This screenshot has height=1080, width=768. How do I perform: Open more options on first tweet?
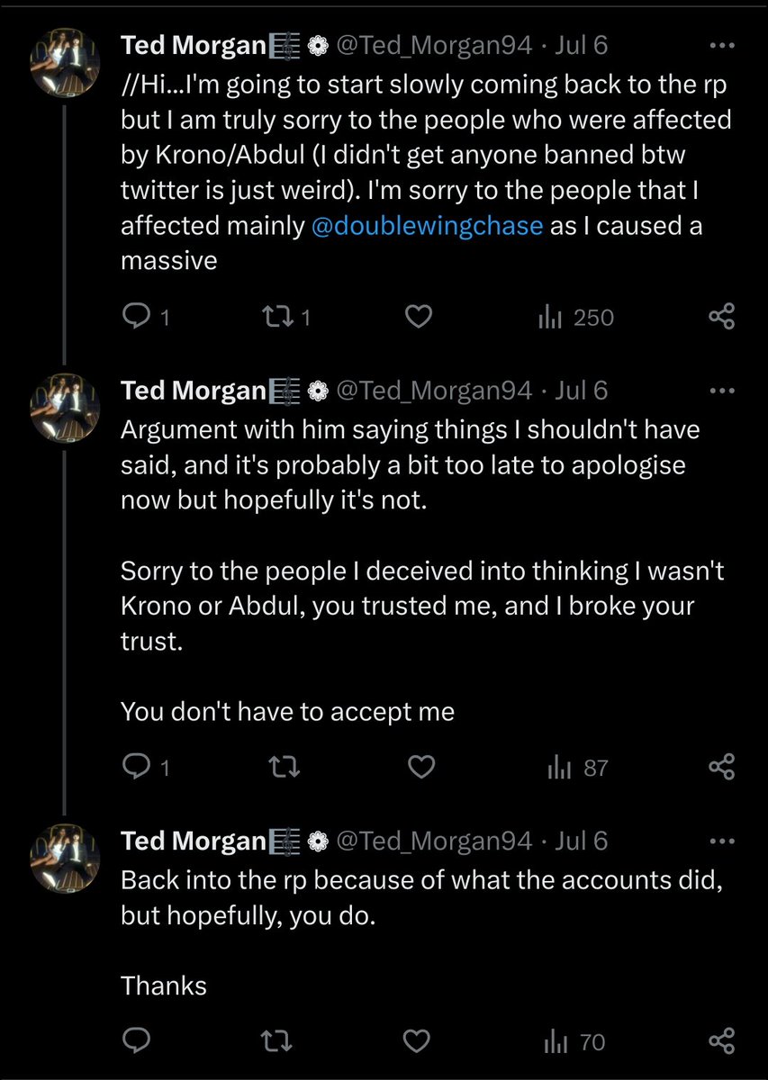tap(722, 46)
